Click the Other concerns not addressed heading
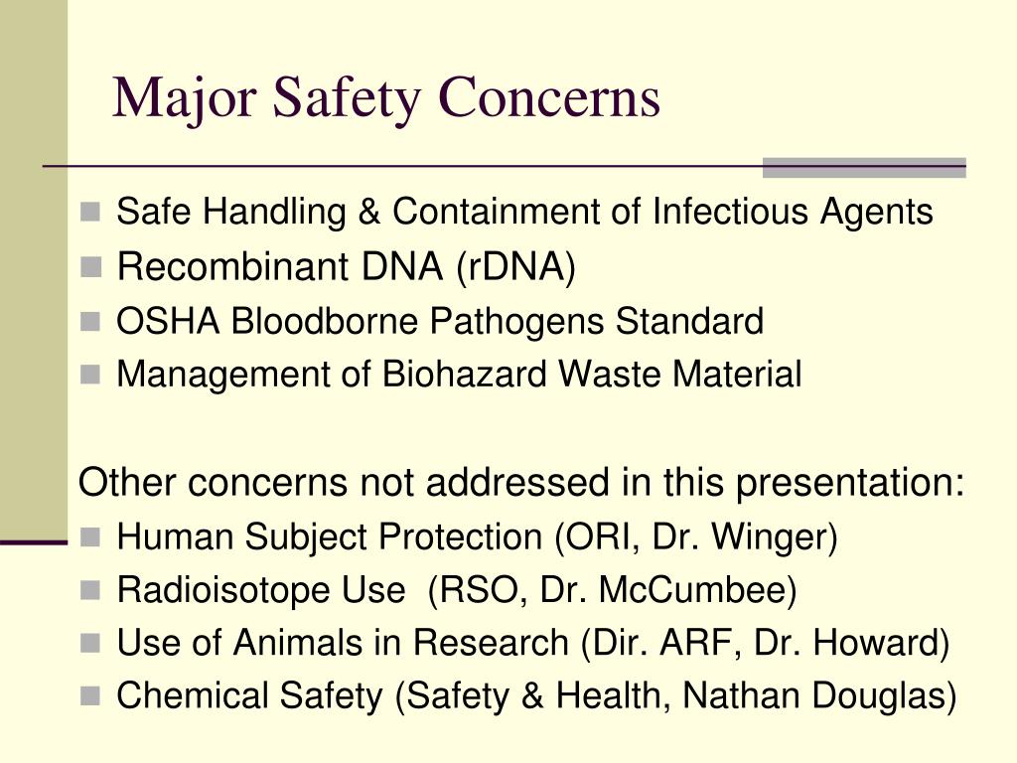Viewport: 1017px width, 763px height. point(521,484)
